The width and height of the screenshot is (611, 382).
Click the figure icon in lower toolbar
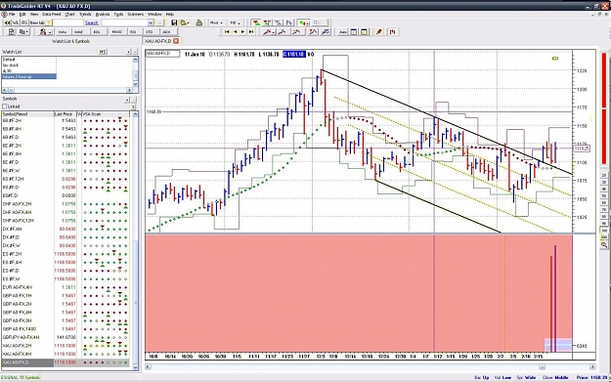pos(42,32)
